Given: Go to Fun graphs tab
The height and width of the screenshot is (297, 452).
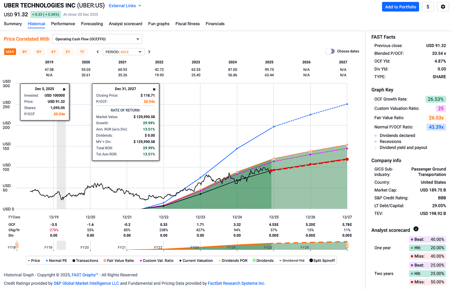Looking at the screenshot, I should 159,24.
